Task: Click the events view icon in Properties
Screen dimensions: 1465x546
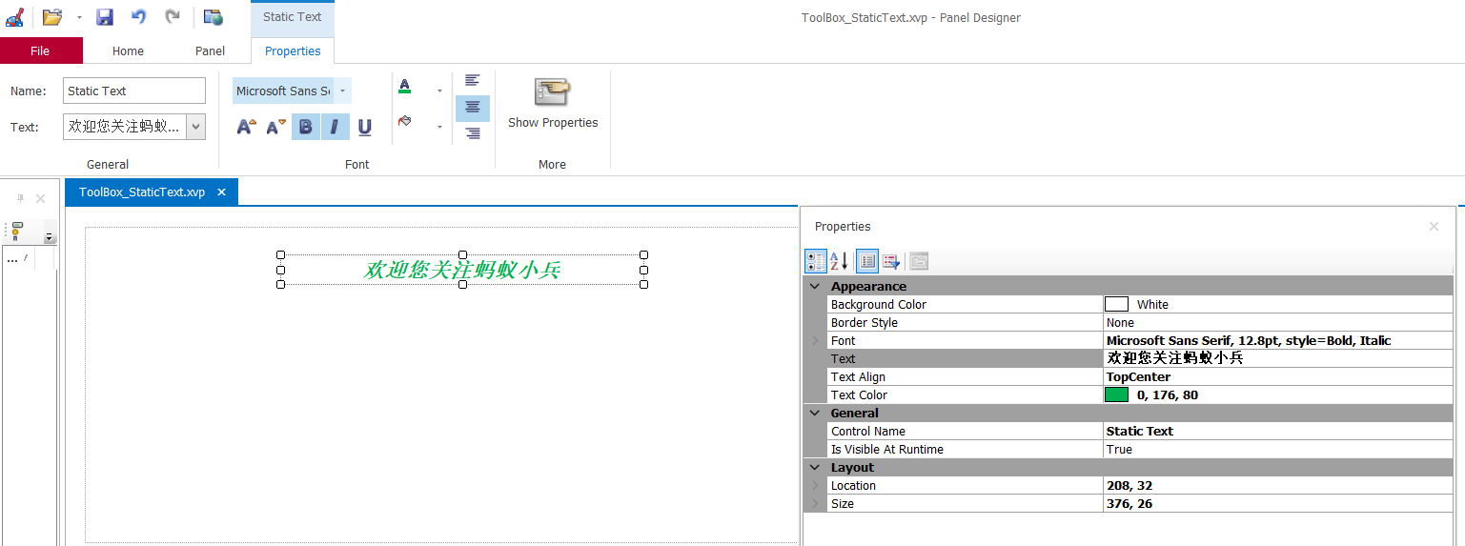Action: (891, 261)
